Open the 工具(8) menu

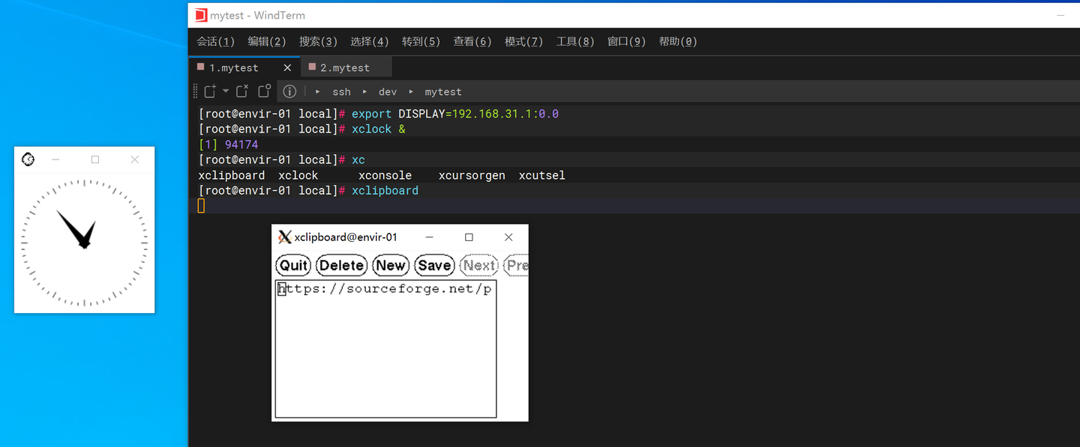coord(575,41)
